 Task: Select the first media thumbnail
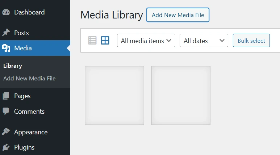tap(114, 95)
